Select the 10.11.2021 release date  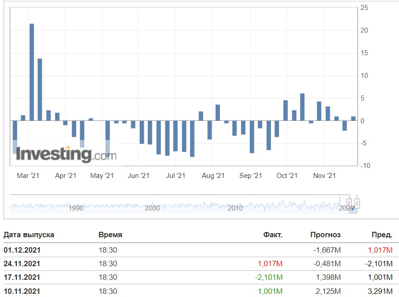22,291
